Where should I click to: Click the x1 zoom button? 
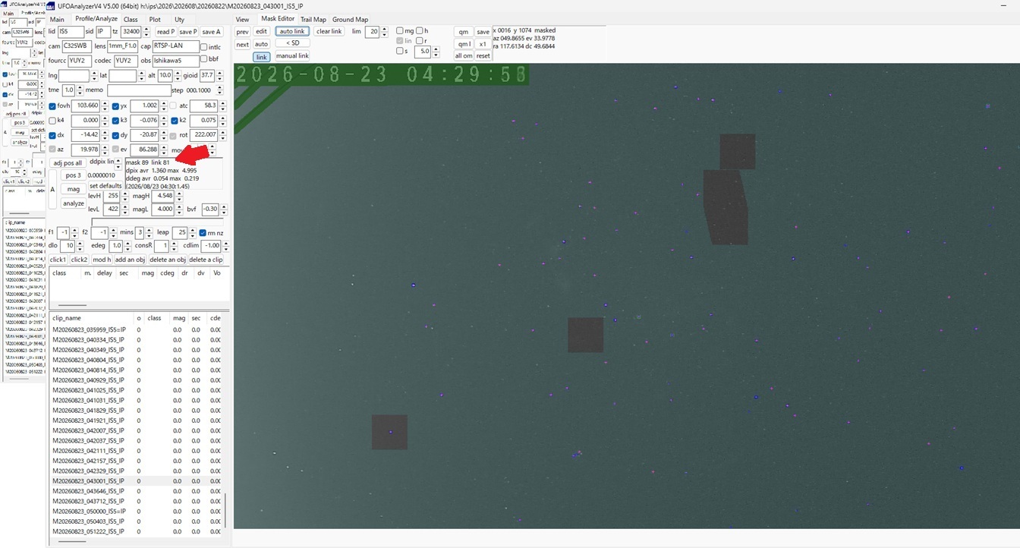coord(483,44)
